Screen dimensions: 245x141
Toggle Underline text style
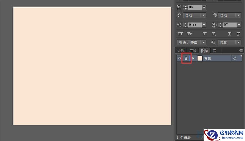[230, 34]
